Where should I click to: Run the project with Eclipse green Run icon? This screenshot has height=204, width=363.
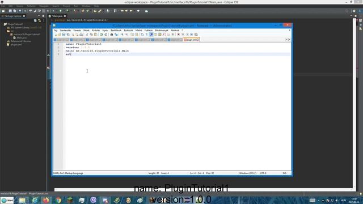[x=61, y=11]
